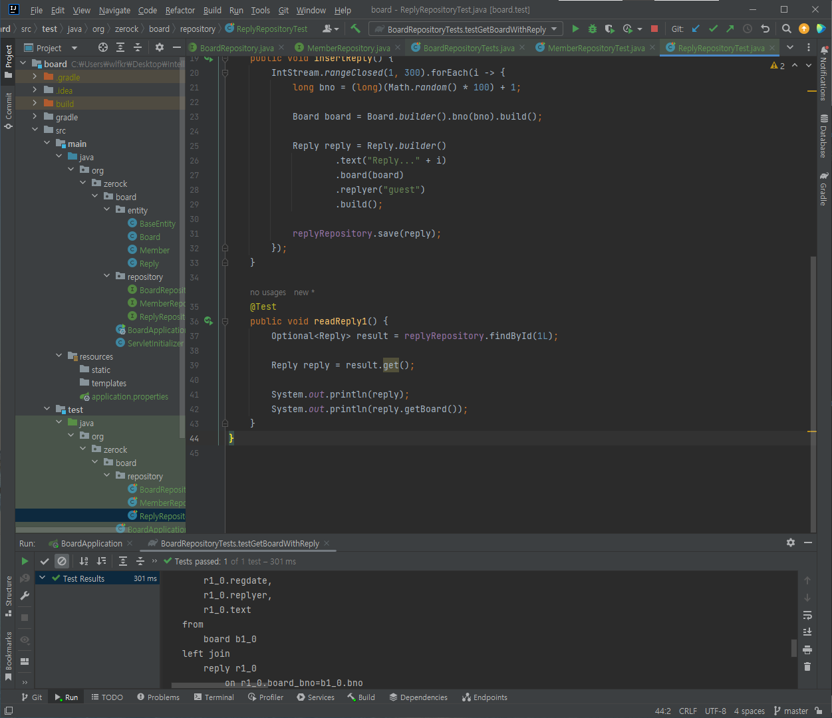Open Search Everywhere magnifier icon
The image size is (832, 718).
(x=787, y=29)
